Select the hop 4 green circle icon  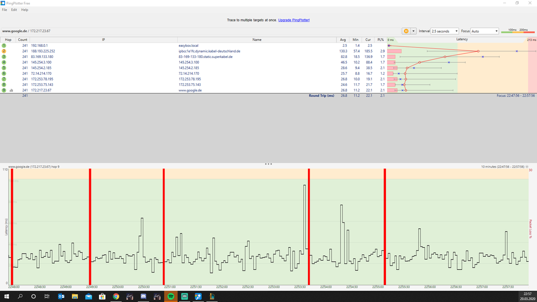[x=4, y=62]
